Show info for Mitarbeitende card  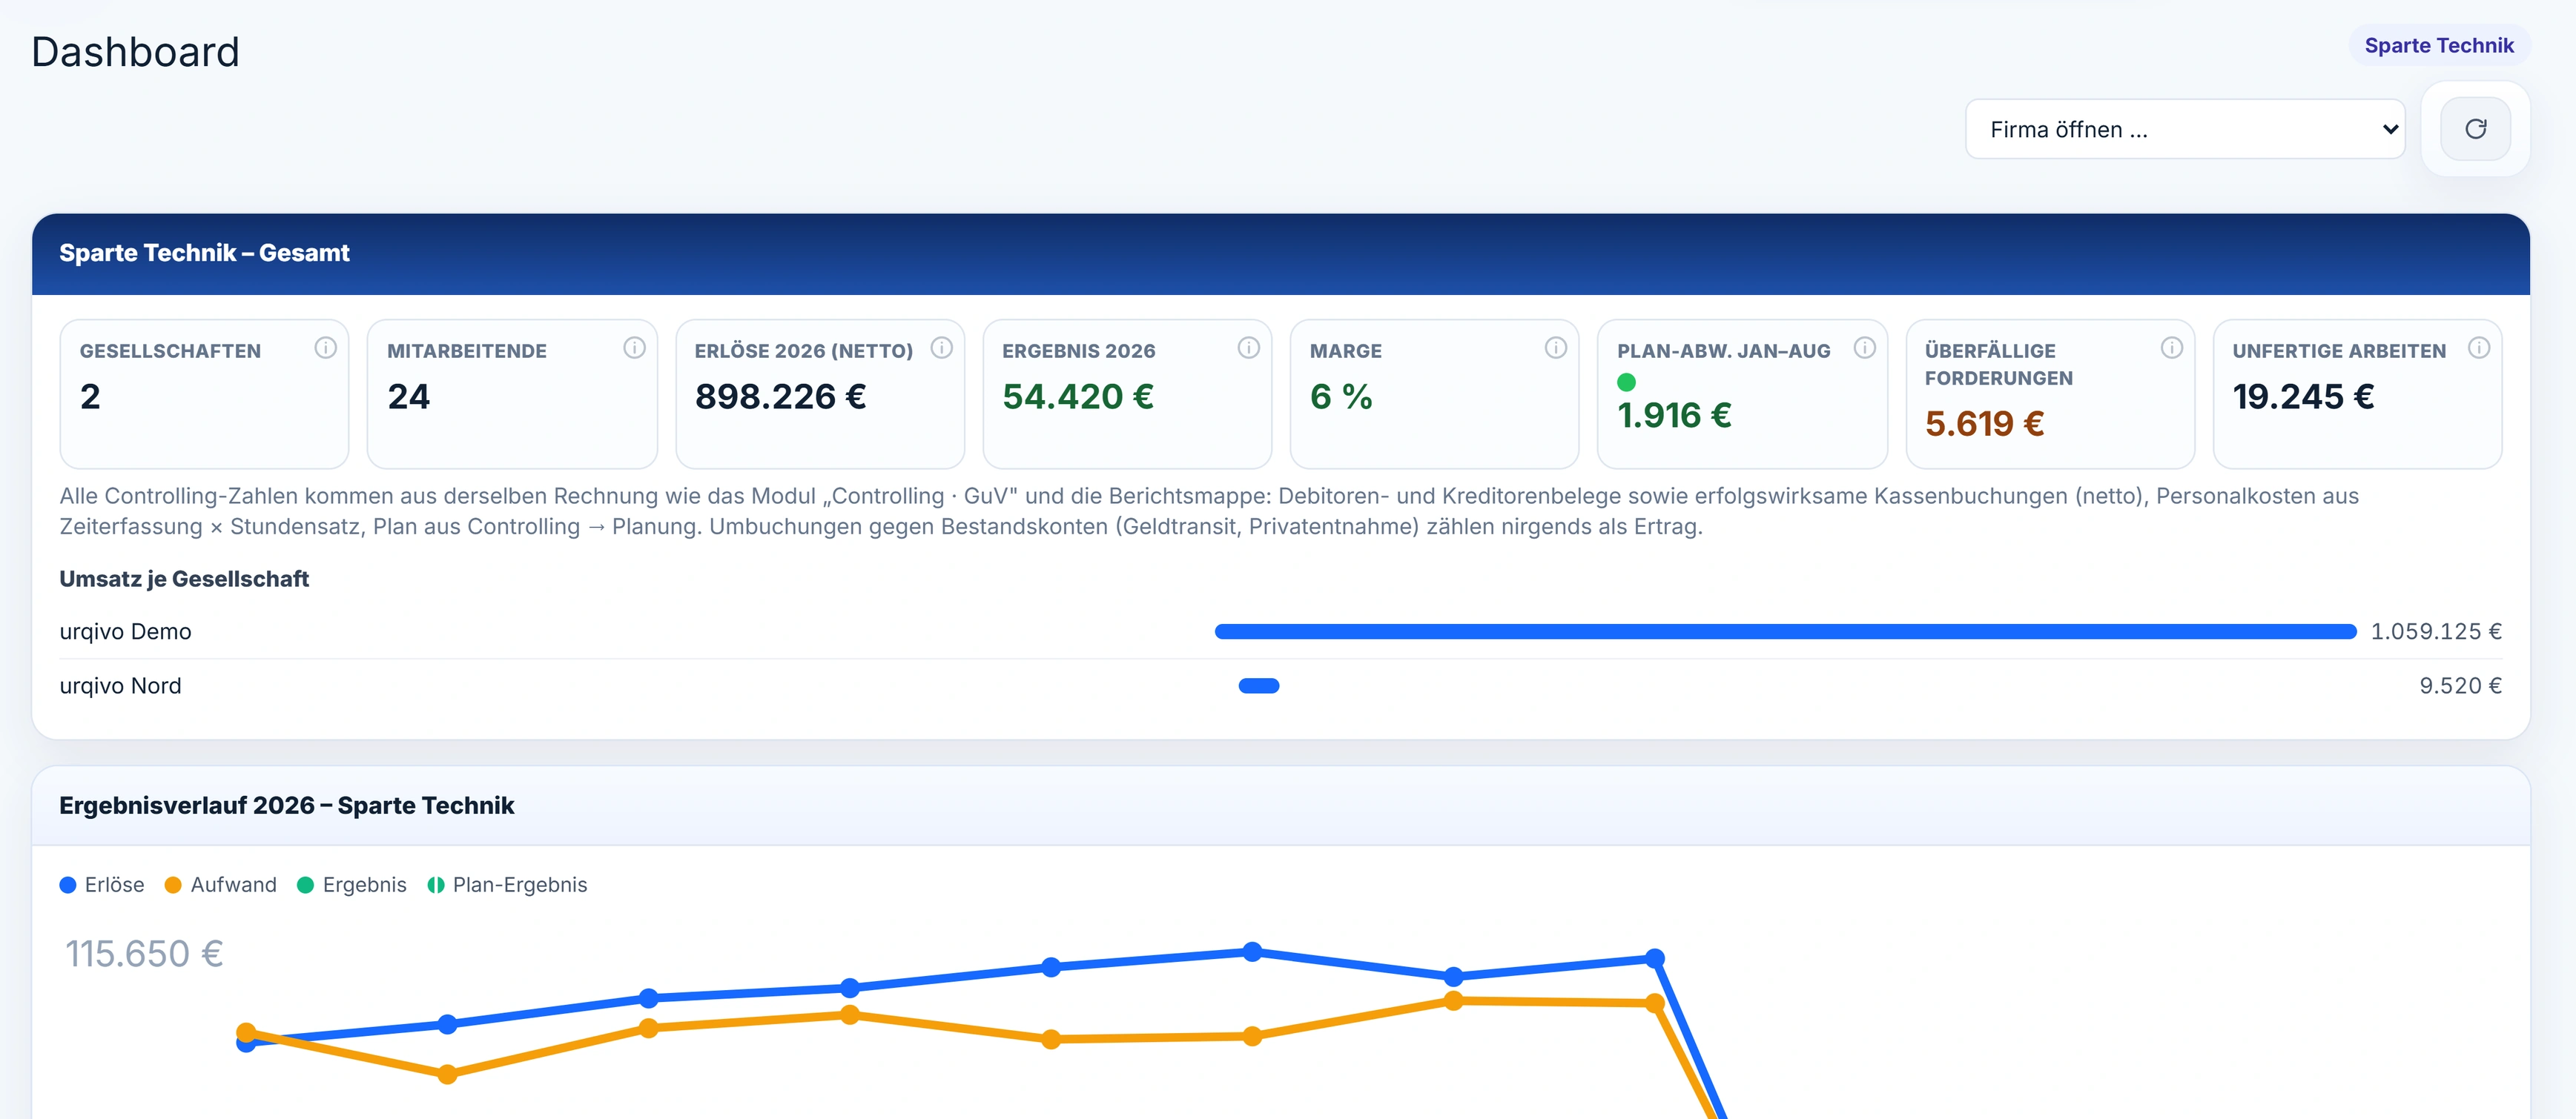tap(634, 348)
